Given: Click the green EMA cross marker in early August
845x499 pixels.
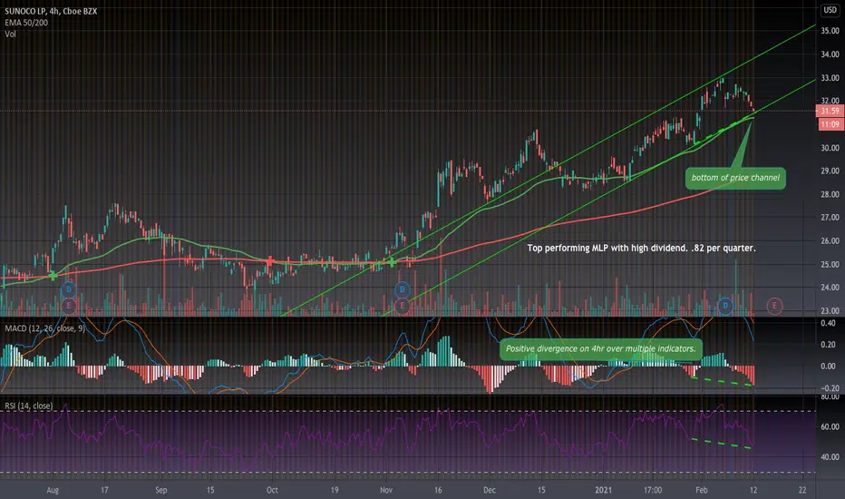Looking at the screenshot, I should coord(53,275).
